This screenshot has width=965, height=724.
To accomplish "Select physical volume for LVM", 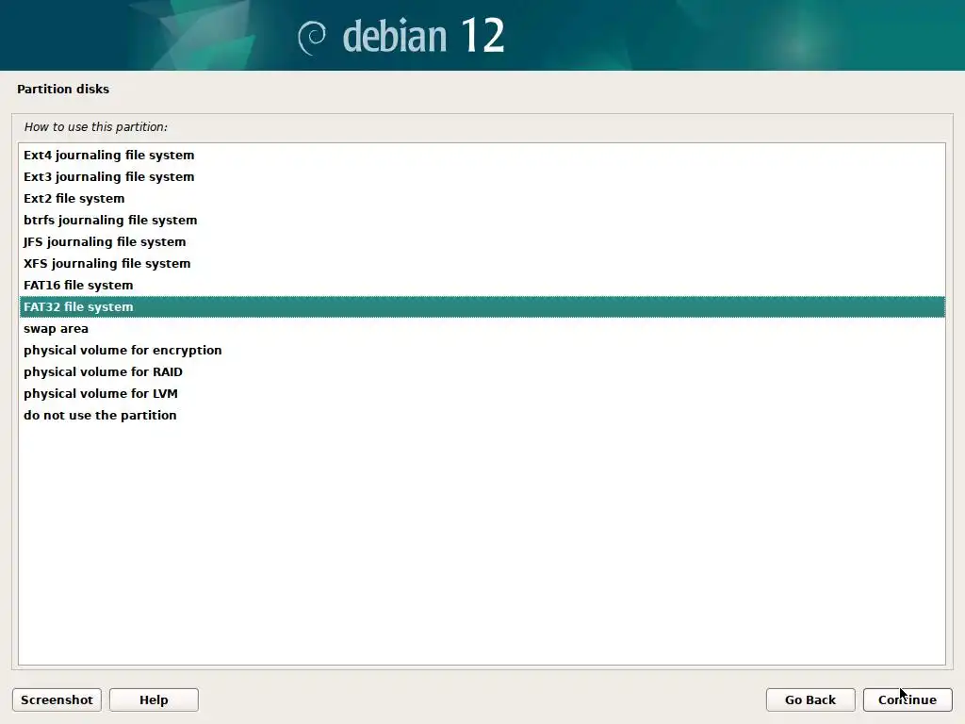I will tap(482, 393).
